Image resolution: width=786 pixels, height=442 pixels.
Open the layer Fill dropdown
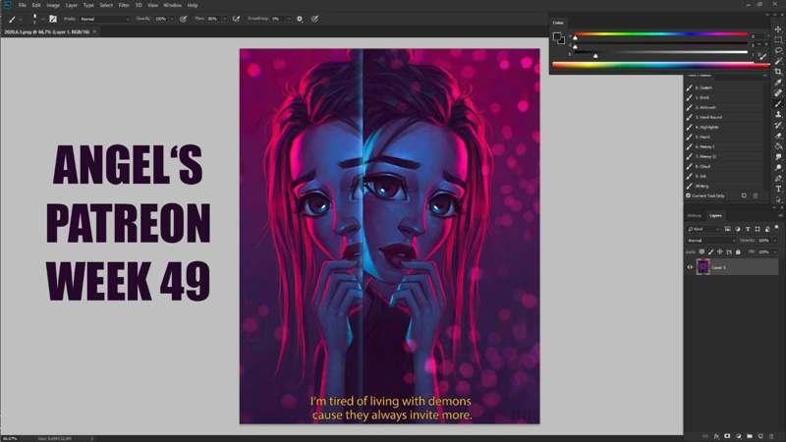point(776,251)
